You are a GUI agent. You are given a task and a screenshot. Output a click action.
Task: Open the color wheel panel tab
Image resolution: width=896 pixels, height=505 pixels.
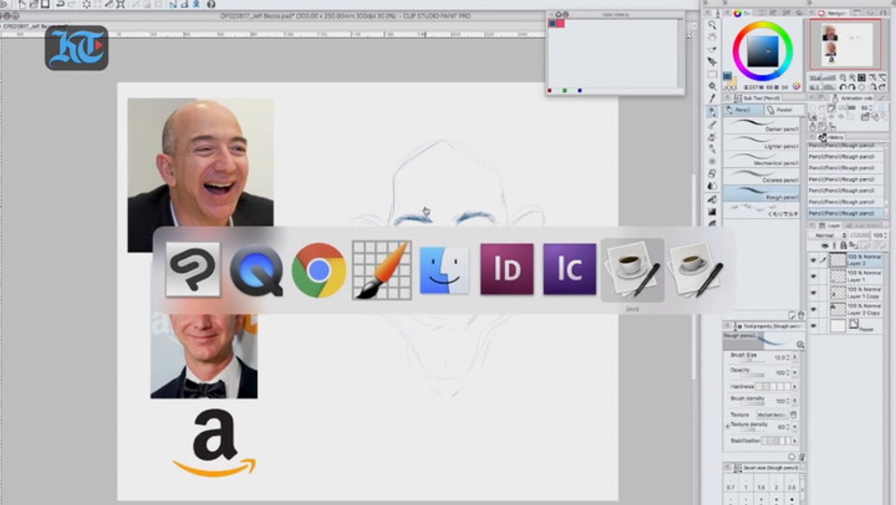[741, 13]
